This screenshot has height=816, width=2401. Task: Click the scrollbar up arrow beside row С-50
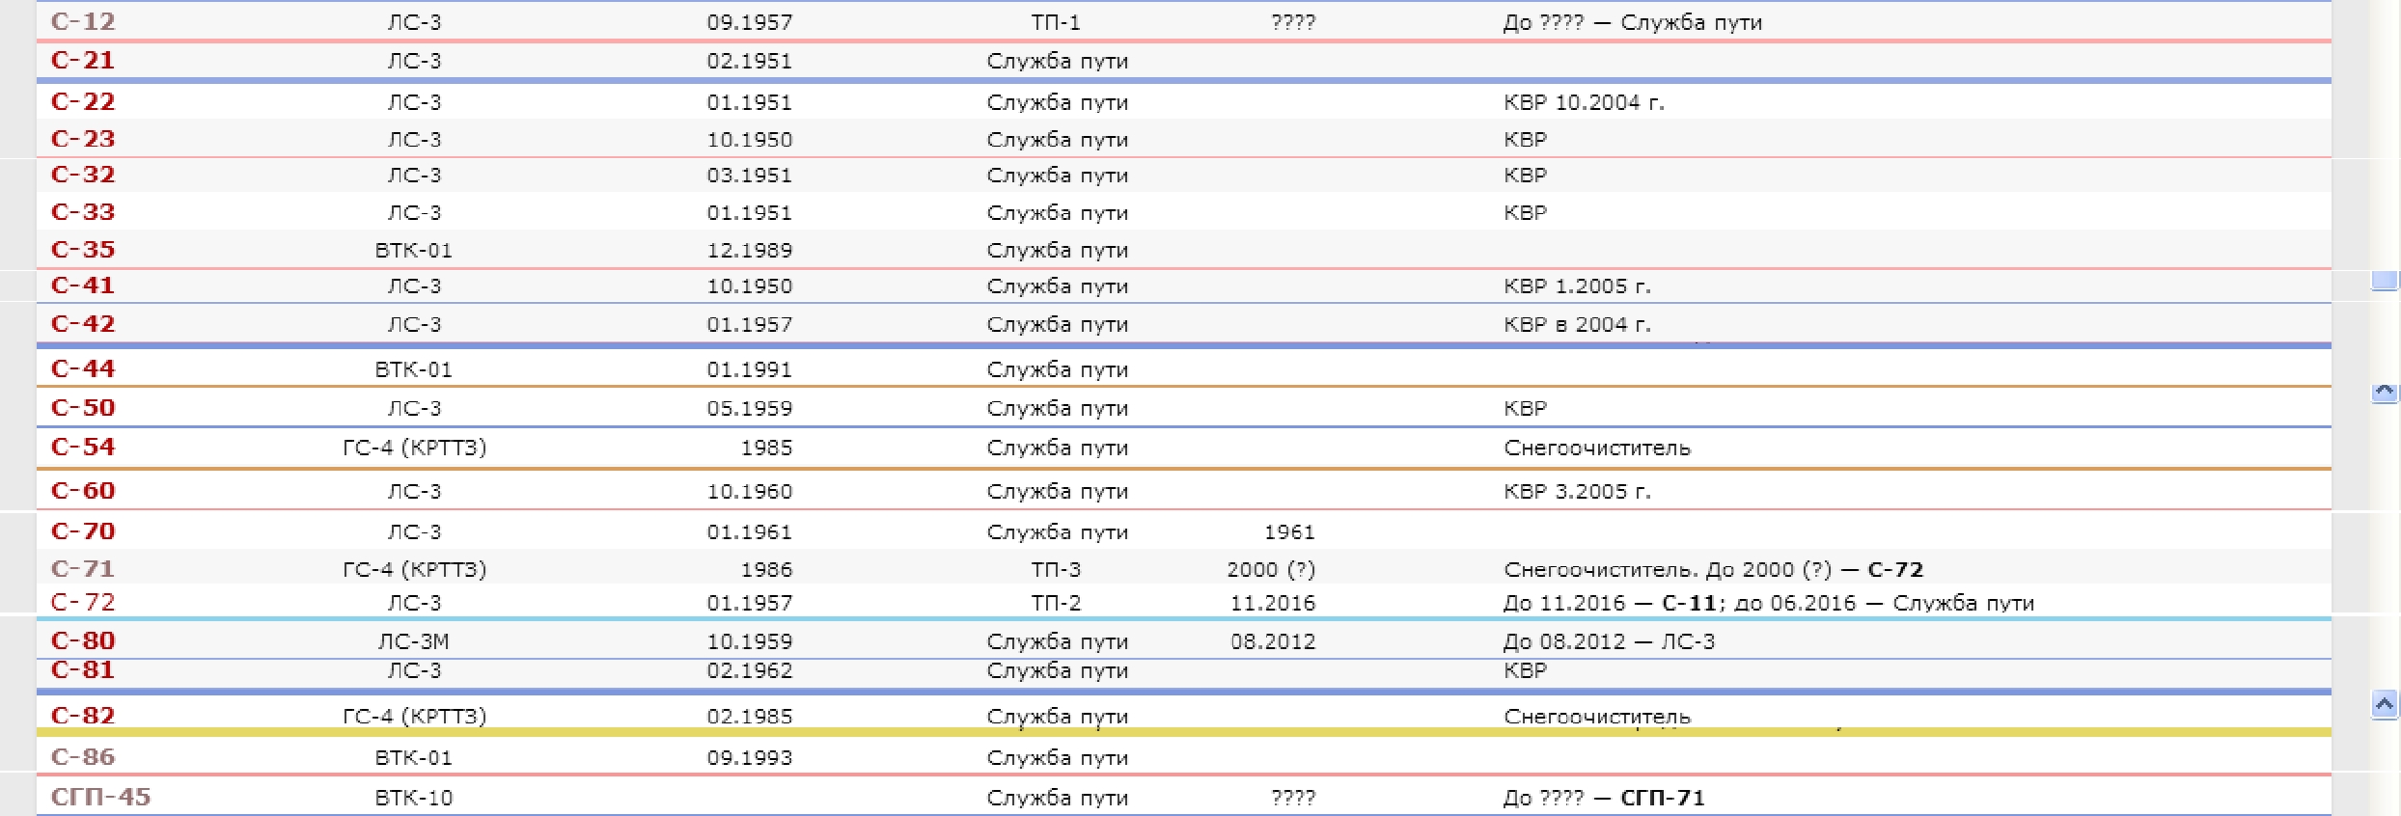click(x=2384, y=393)
